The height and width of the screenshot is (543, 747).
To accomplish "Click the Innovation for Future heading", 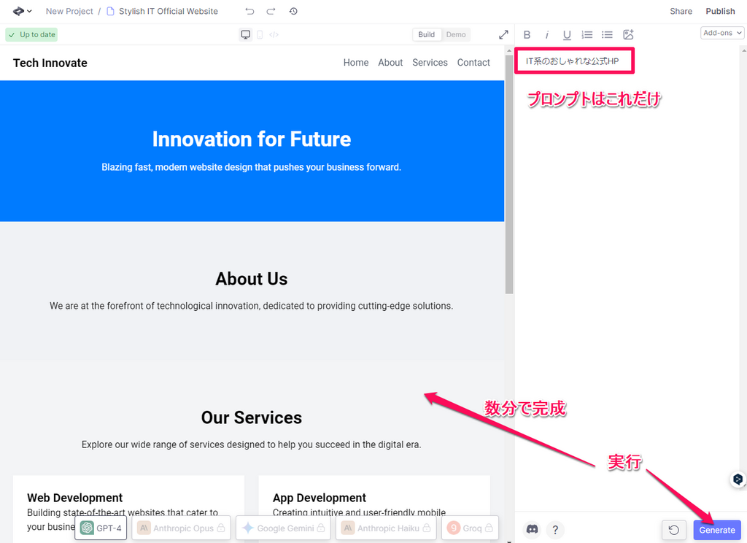I will pyautogui.click(x=252, y=139).
